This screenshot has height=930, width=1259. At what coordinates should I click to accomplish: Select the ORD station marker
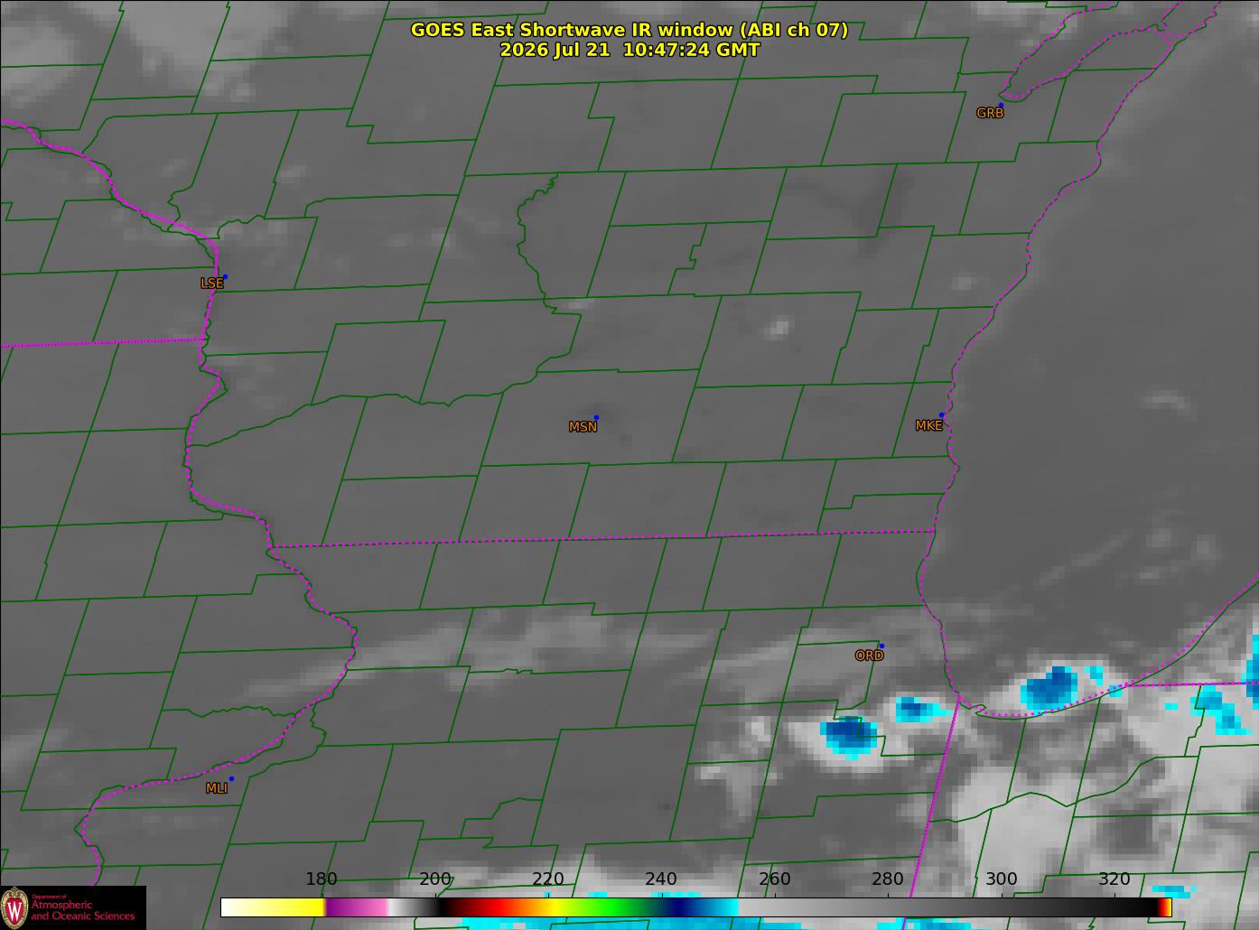click(x=881, y=646)
